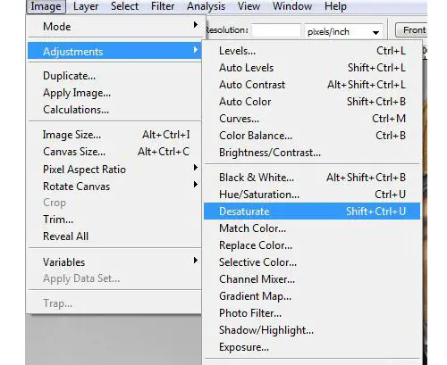Open the Curves adjustment
447x365 pixels.
(312, 119)
